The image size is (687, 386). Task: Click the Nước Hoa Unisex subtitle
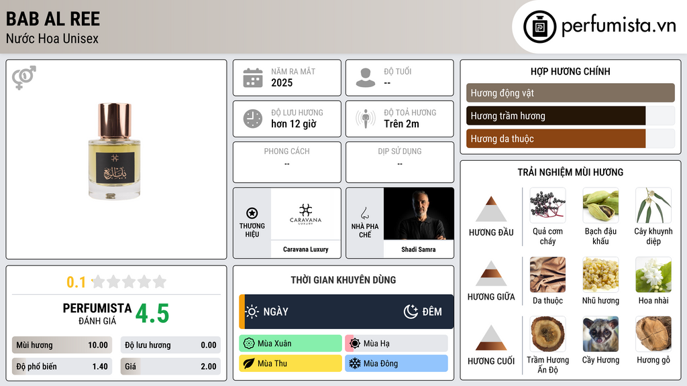pyautogui.click(x=52, y=38)
